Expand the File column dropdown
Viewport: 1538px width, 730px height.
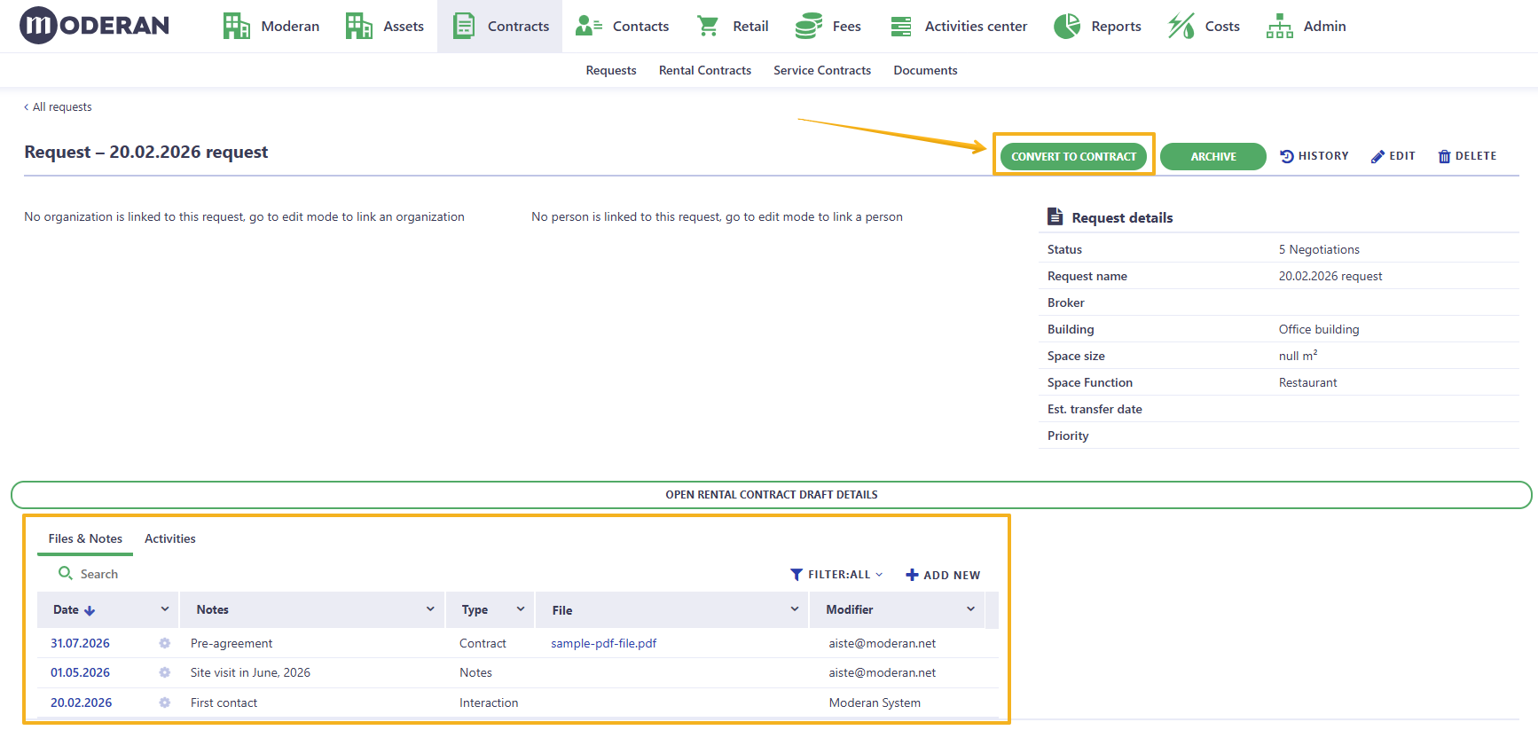pyautogui.click(x=795, y=609)
